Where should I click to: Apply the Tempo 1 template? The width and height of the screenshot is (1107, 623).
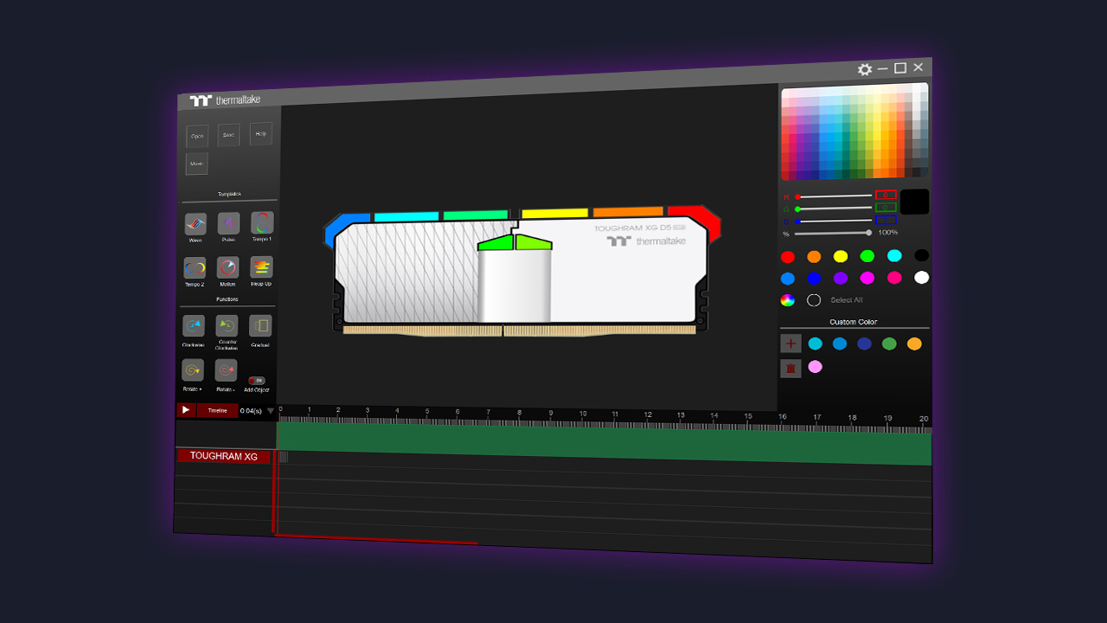pyautogui.click(x=262, y=223)
